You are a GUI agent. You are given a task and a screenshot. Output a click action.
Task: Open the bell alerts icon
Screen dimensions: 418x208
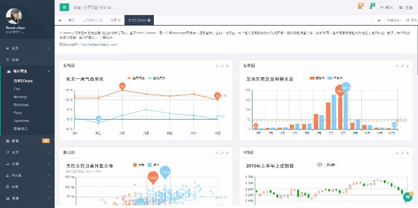pos(371,7)
